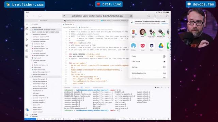The width and height of the screenshot is (218, 122).
Task: Tap the Safari share icon
Action: (155, 16)
